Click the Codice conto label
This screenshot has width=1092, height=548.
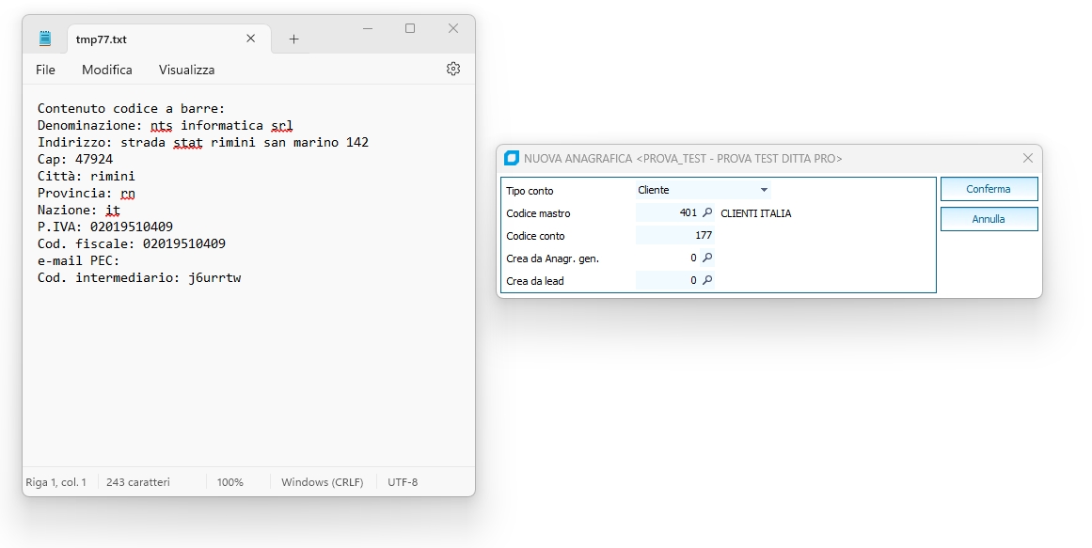pyautogui.click(x=535, y=236)
